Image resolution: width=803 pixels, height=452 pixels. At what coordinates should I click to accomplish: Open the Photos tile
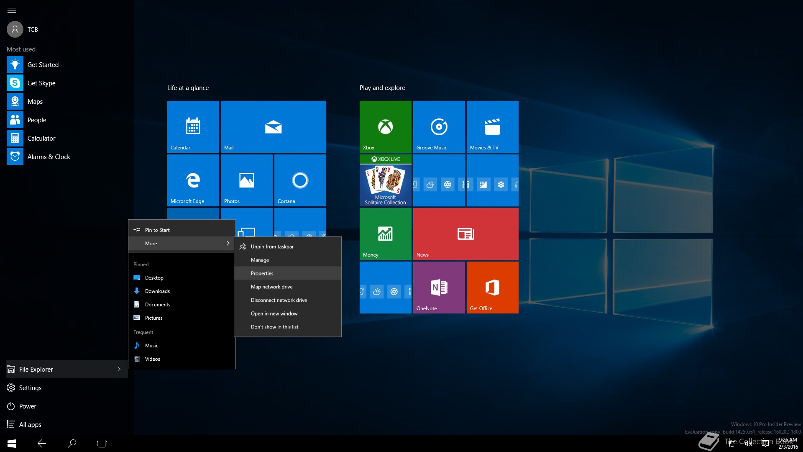[247, 180]
